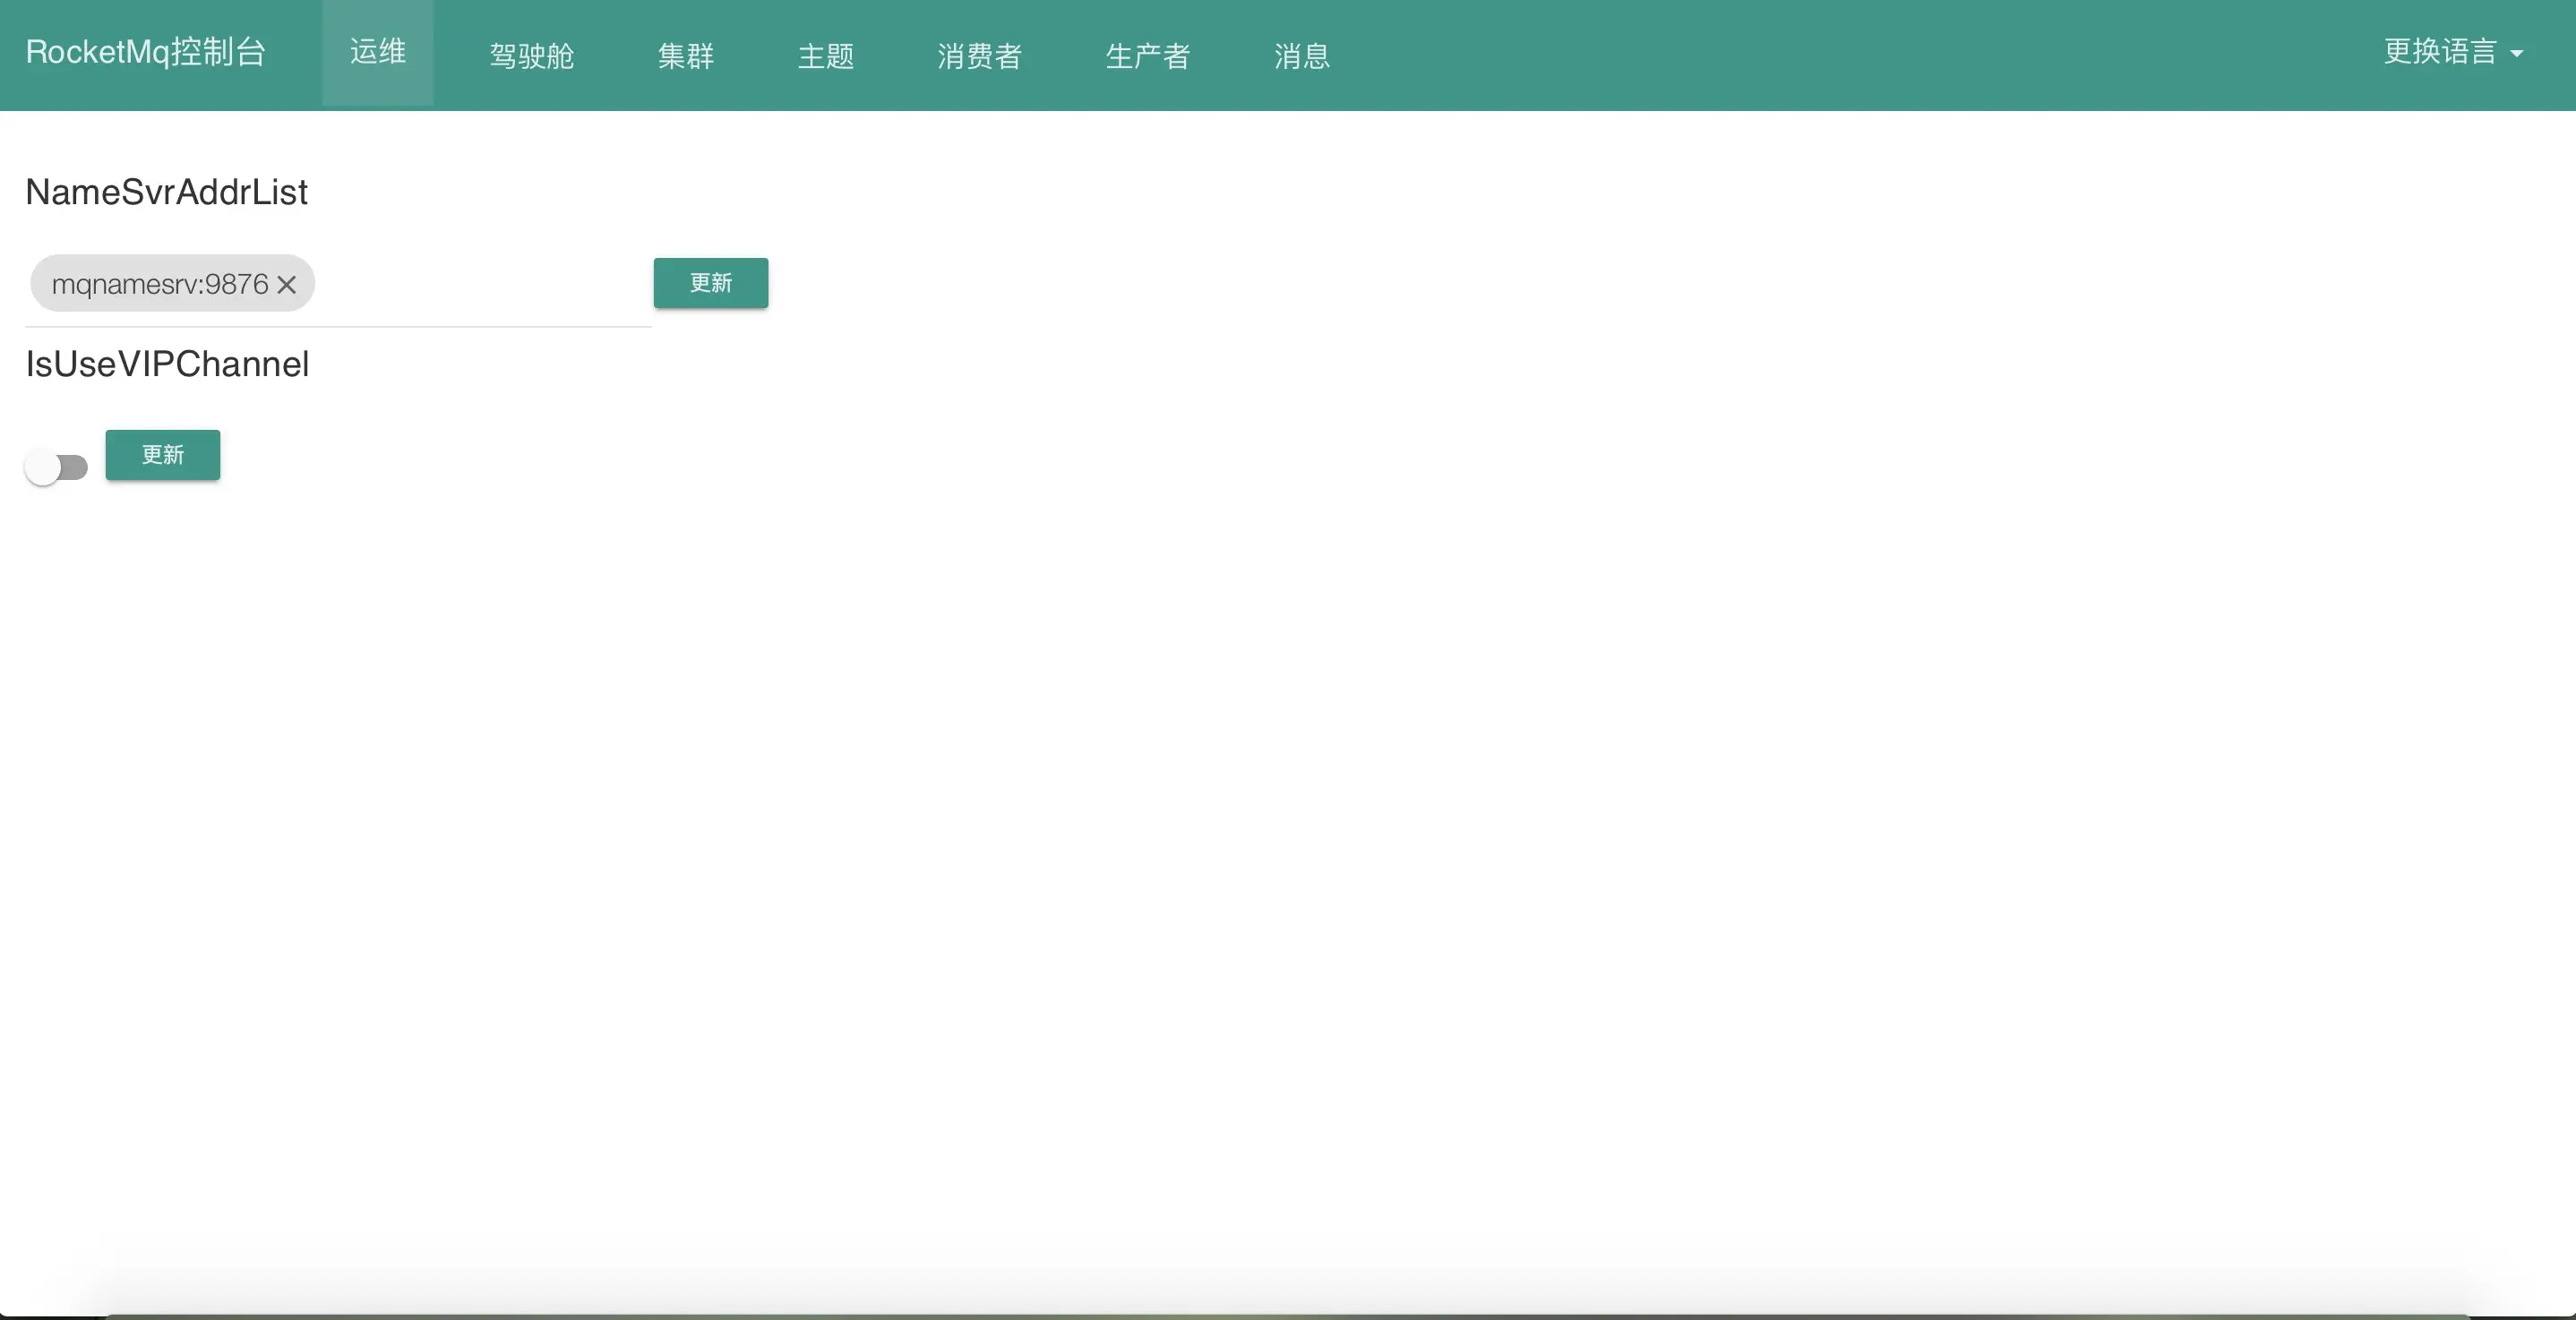The width and height of the screenshot is (2576, 1320).
Task: Switch to the 驾驶舱 dashboard tab
Action: pos(531,56)
